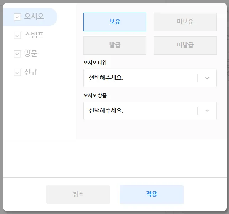
Task: Choose the 발급 option button
Action: (115, 45)
